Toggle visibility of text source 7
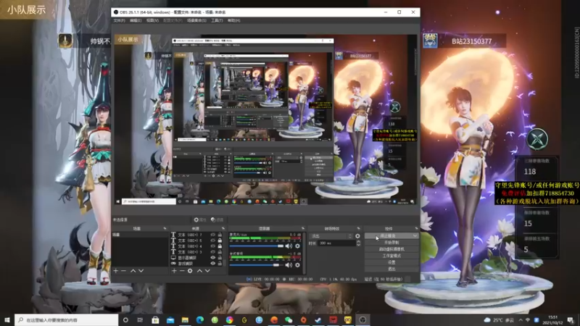The image size is (580, 326). click(213, 235)
